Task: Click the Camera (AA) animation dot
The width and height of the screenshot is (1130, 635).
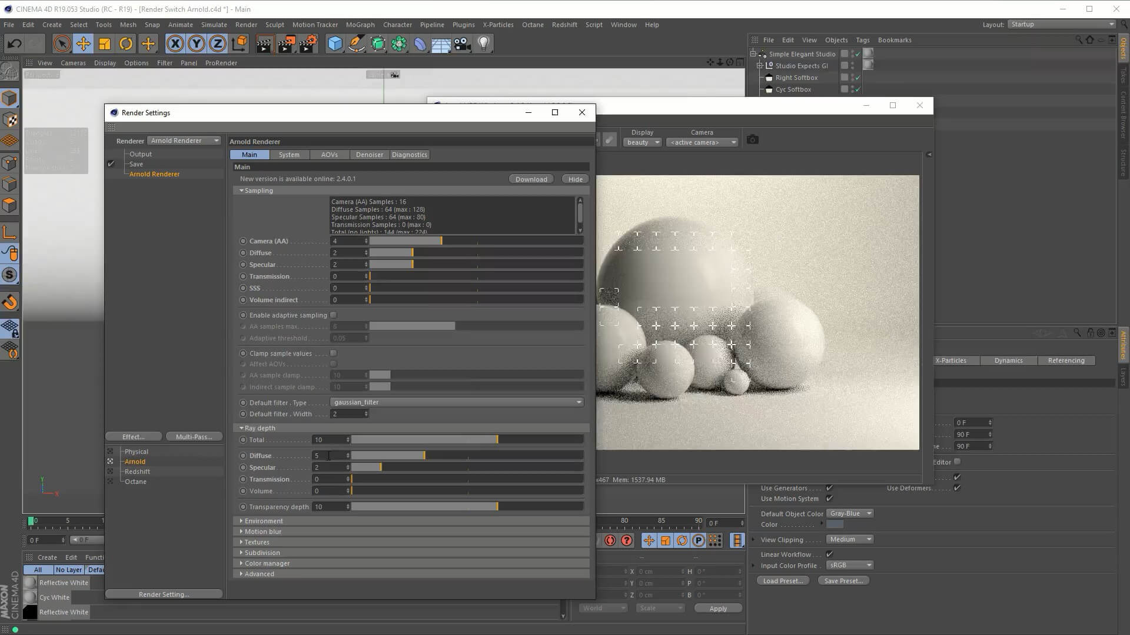Action: (x=243, y=241)
